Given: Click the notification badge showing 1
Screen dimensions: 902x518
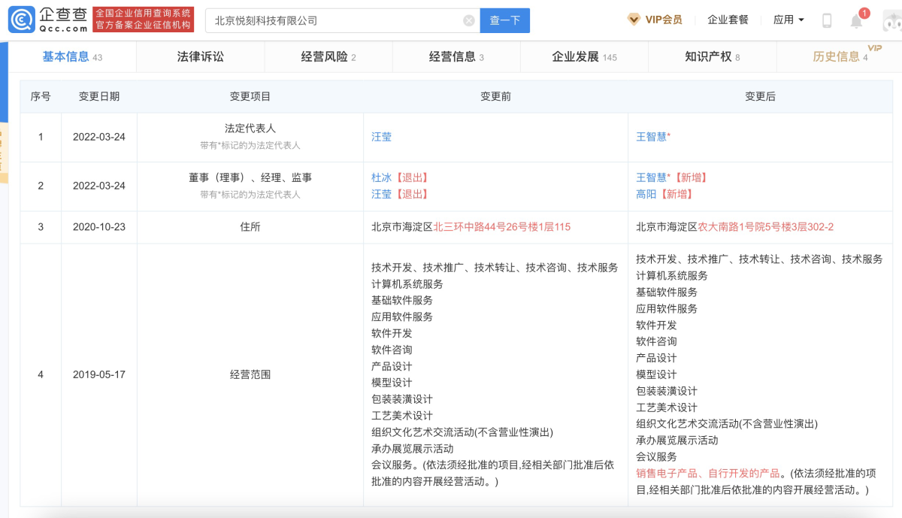Looking at the screenshot, I should click(x=864, y=13).
